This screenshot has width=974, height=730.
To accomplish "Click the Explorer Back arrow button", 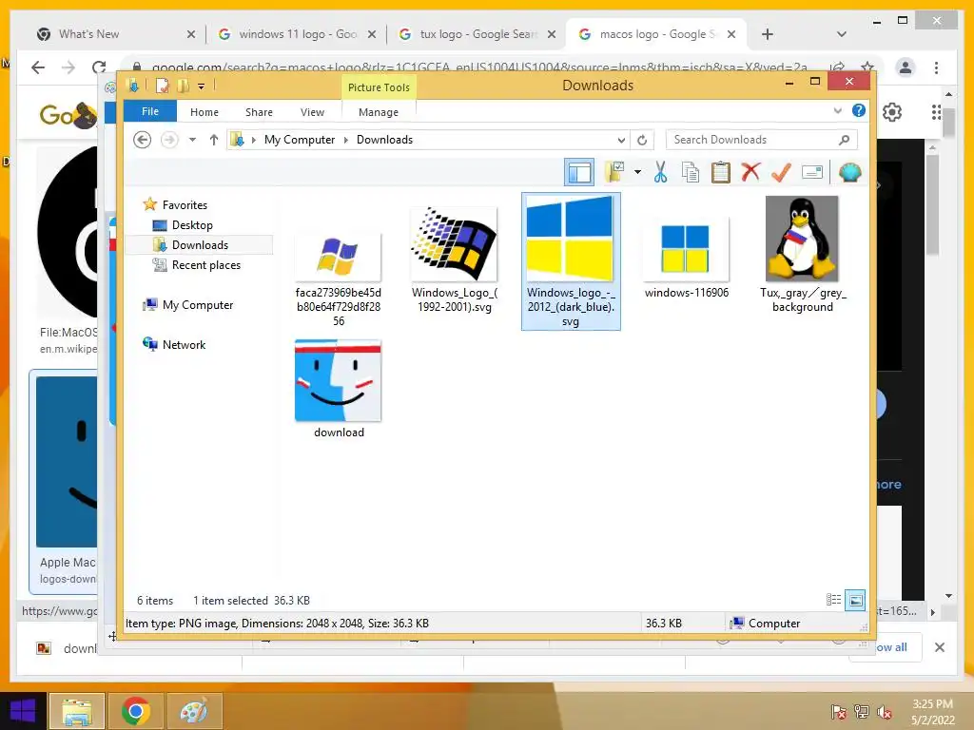I will (x=143, y=140).
